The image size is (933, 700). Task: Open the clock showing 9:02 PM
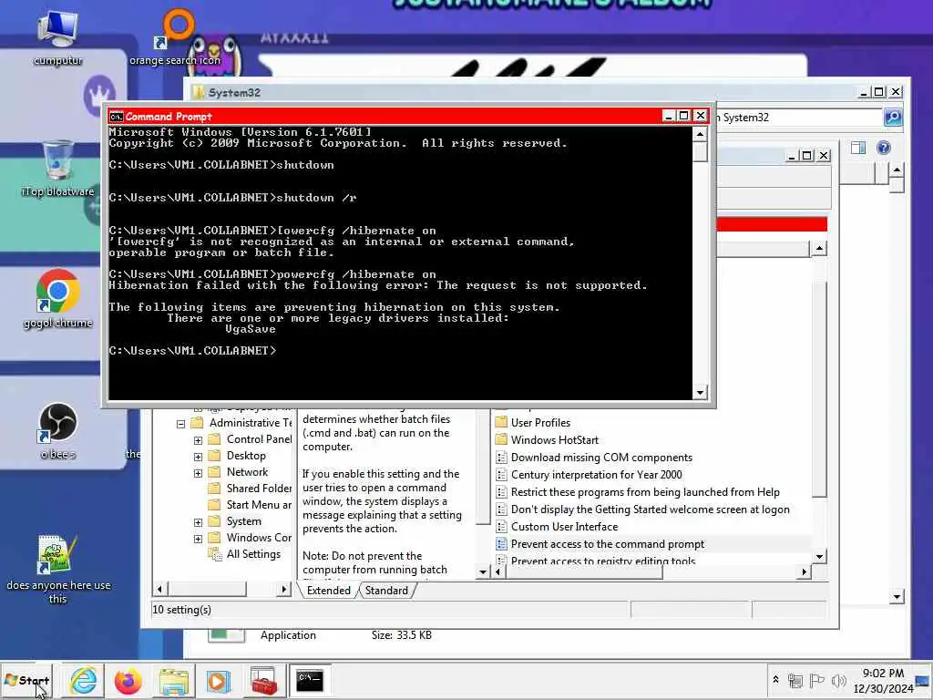[884, 680]
